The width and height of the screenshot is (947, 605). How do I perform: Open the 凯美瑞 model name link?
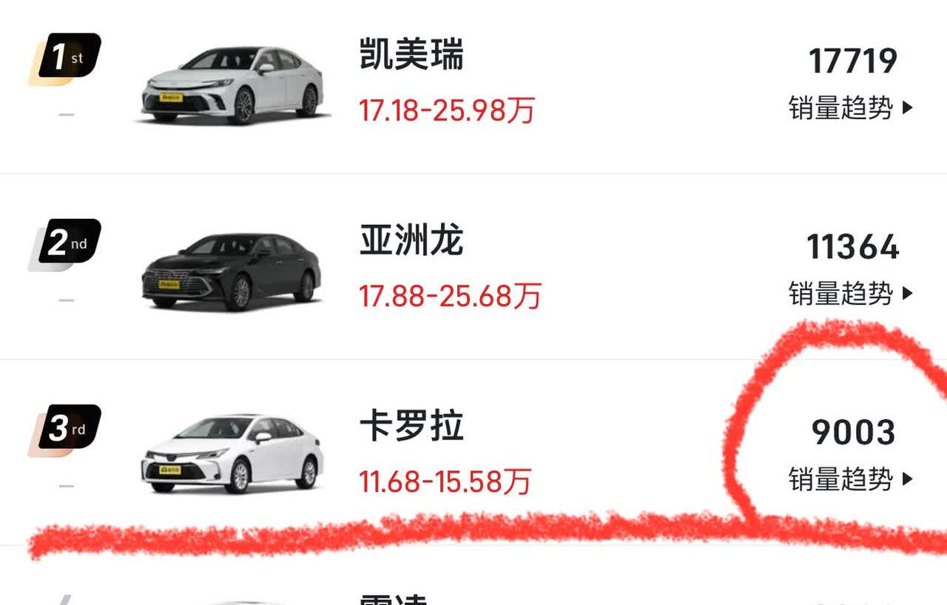coord(411,55)
